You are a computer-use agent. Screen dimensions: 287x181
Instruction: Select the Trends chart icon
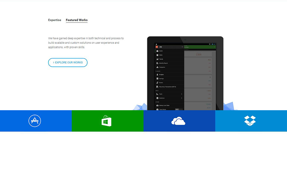click(x=157, y=59)
